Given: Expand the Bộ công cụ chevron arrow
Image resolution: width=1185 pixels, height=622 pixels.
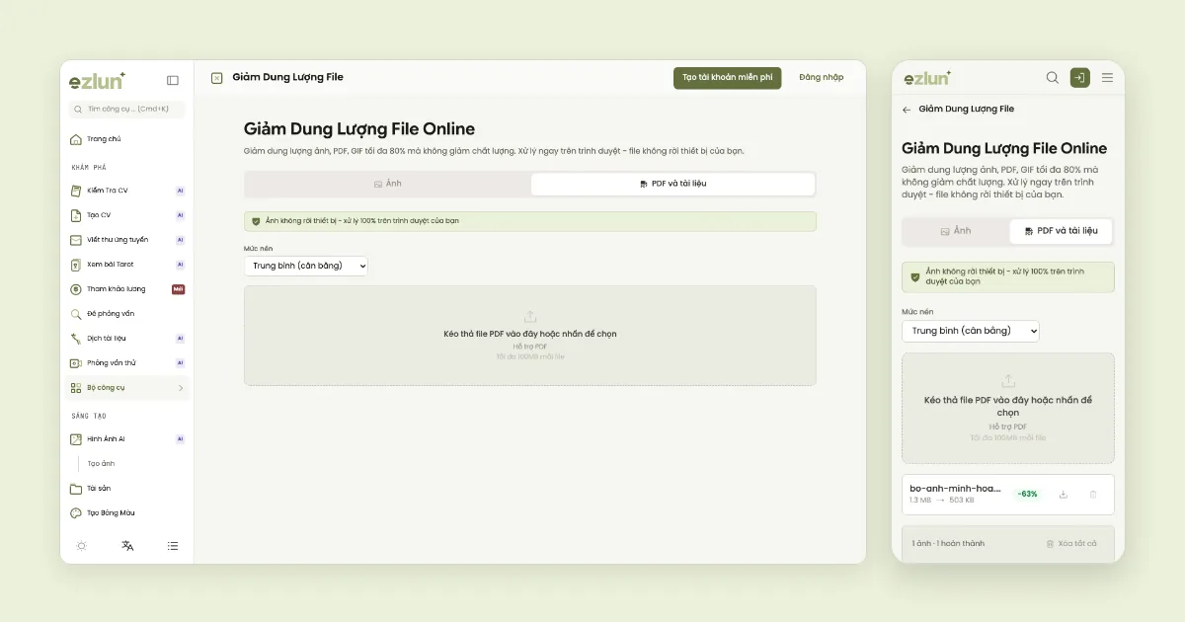Looking at the screenshot, I should coord(181,388).
